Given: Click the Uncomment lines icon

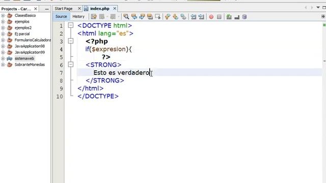Looking at the screenshot, I should click(x=237, y=17).
